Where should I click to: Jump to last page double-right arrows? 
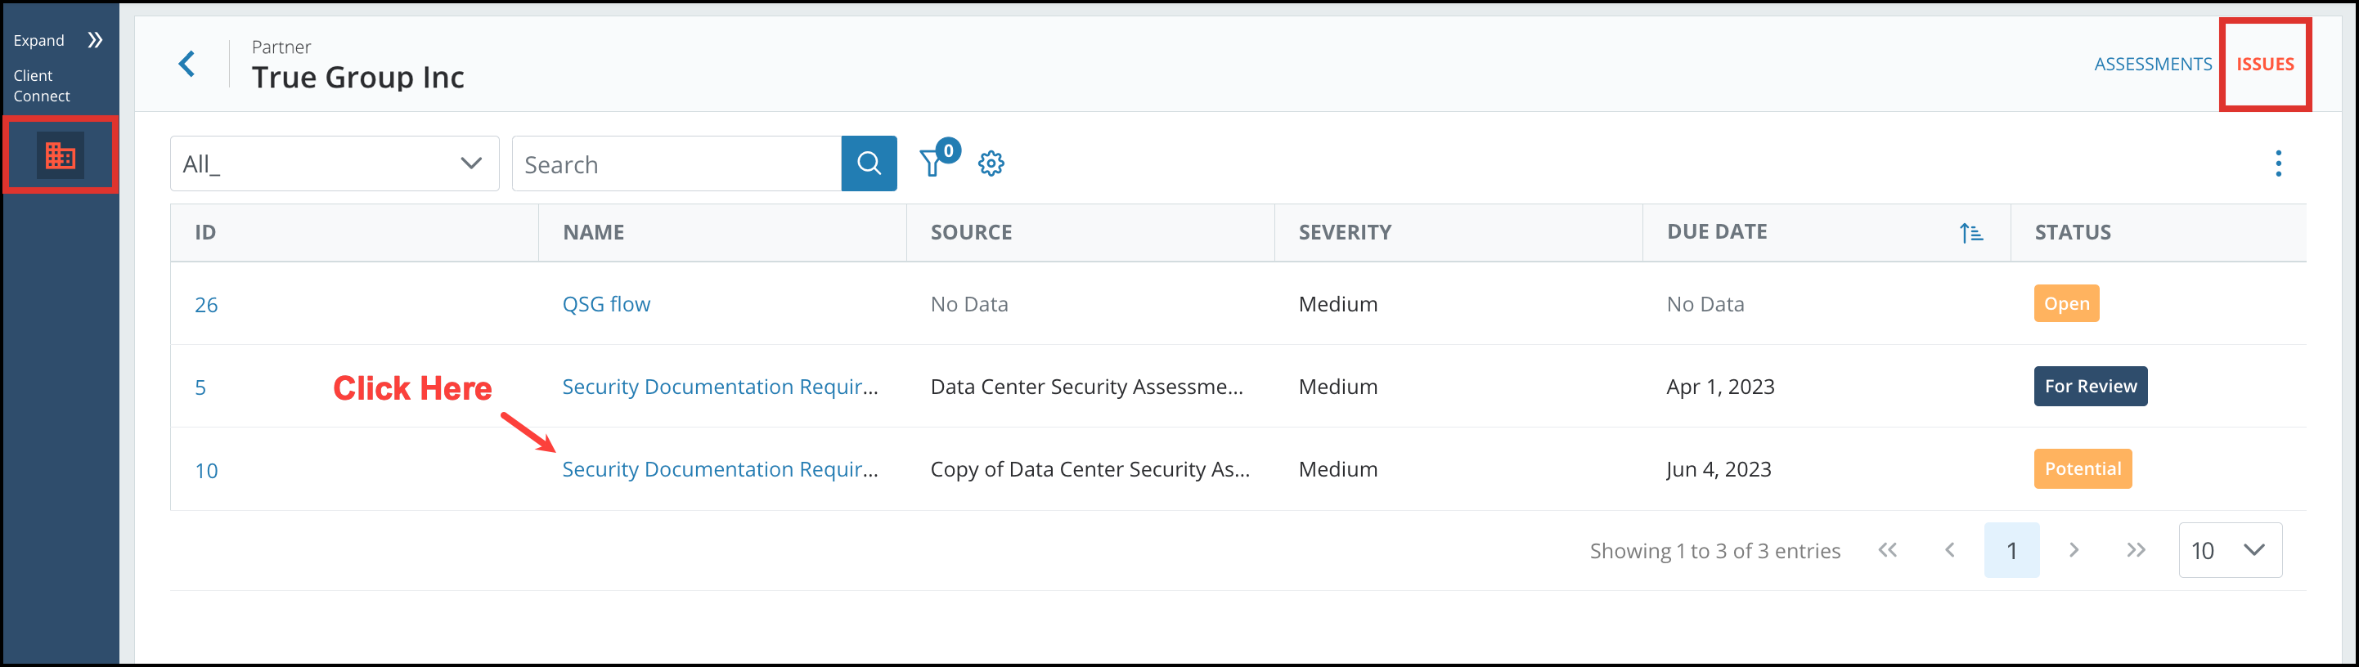pyautogui.click(x=2136, y=550)
